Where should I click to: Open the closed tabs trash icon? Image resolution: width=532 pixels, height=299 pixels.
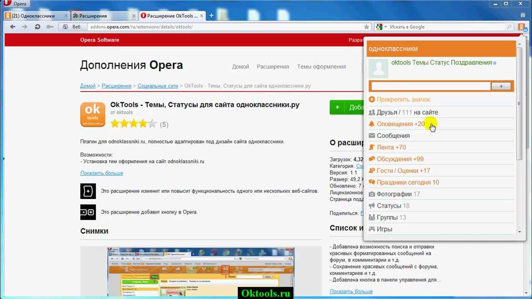(x=523, y=15)
